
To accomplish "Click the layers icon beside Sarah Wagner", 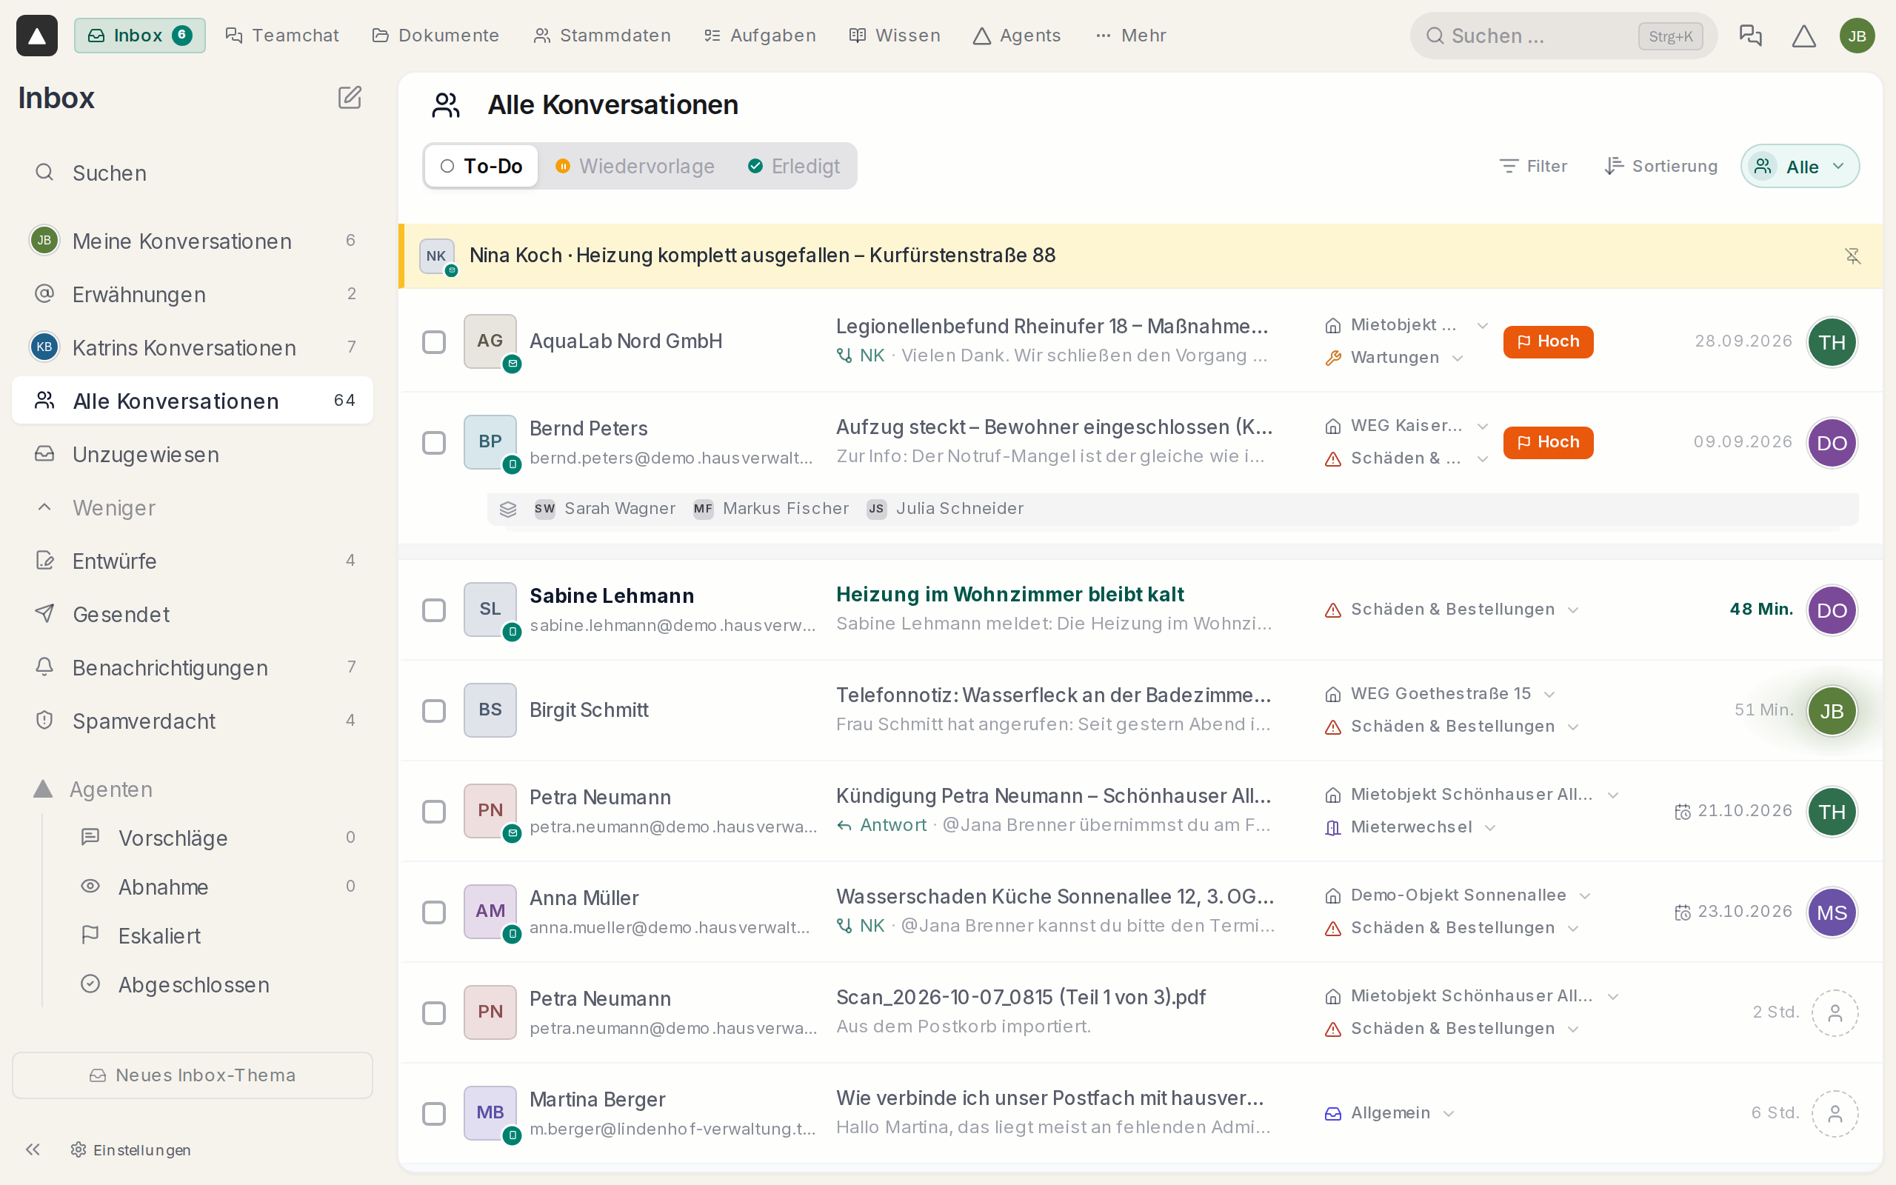I will point(507,509).
